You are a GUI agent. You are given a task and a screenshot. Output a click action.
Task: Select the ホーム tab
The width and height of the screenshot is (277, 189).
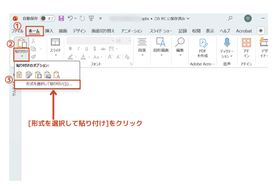coord(34,31)
